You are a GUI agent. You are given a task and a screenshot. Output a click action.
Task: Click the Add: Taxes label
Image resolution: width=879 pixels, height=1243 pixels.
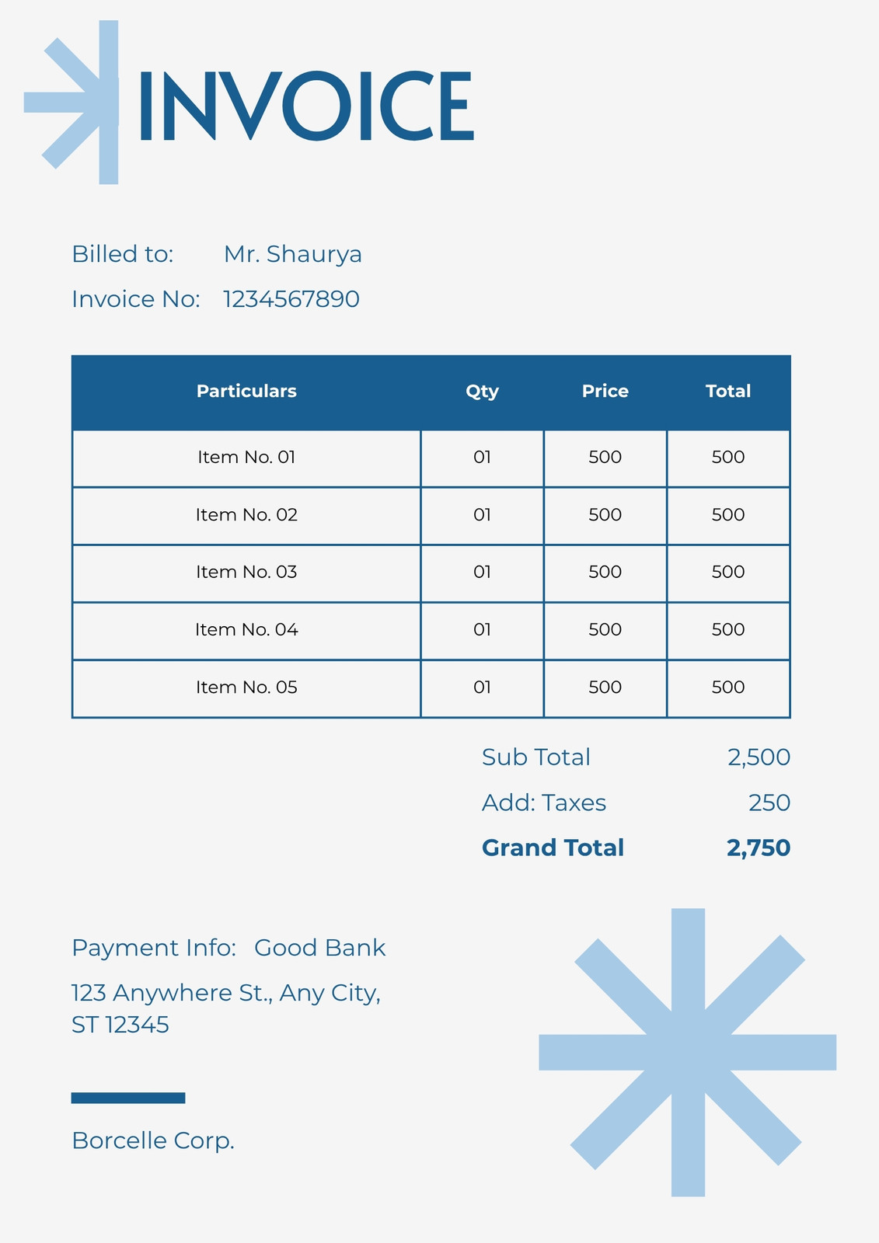coord(544,803)
